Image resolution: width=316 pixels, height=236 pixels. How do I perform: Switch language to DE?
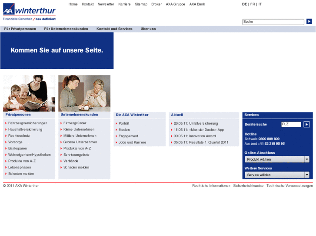(x=244, y=4)
